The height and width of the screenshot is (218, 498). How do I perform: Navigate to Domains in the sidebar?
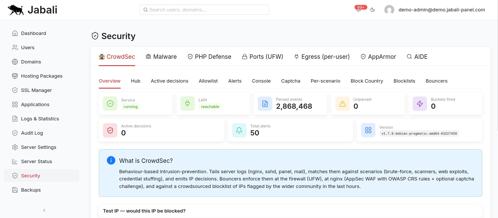(41, 62)
